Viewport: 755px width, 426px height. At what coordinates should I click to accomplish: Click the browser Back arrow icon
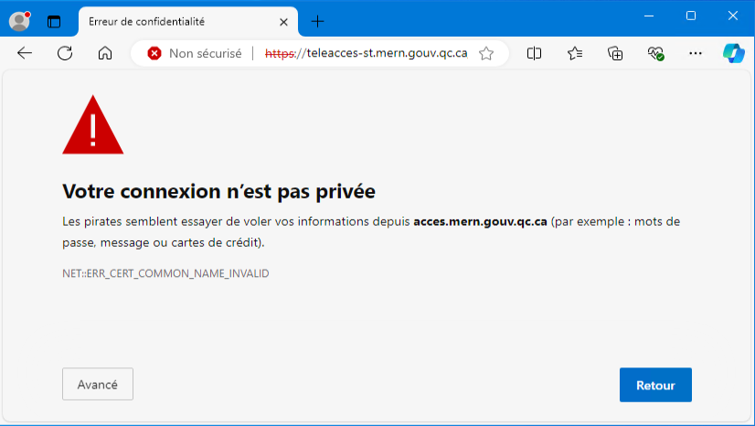click(25, 53)
